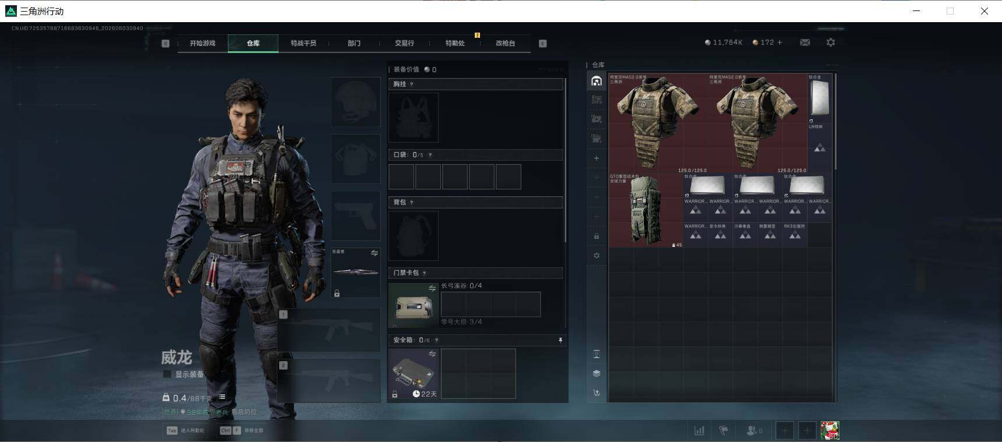Click the 11,764K currency balance
The height and width of the screenshot is (442, 1002).
coord(724,43)
